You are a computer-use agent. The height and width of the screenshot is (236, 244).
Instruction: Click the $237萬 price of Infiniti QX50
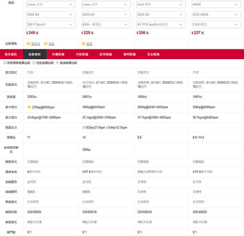198,33
